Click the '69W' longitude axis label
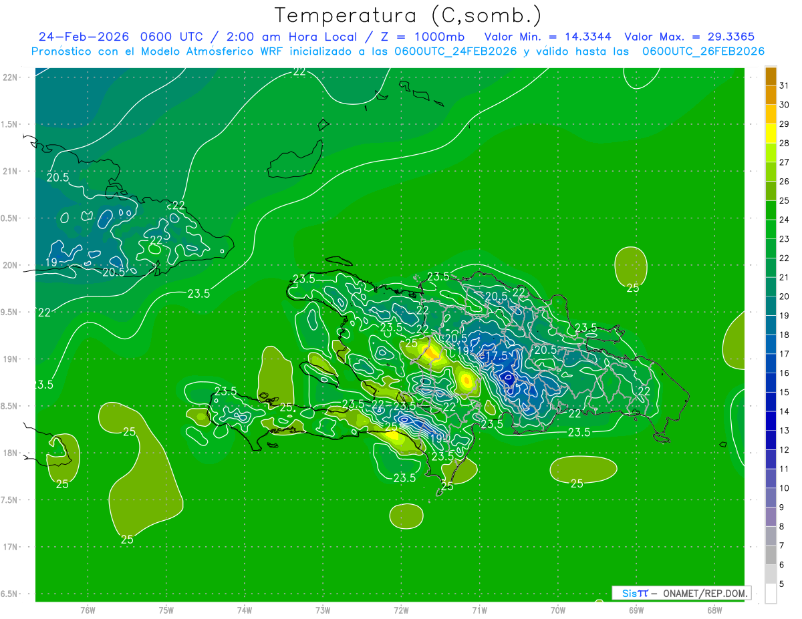The width and height of the screenshot is (802, 619). point(636,610)
